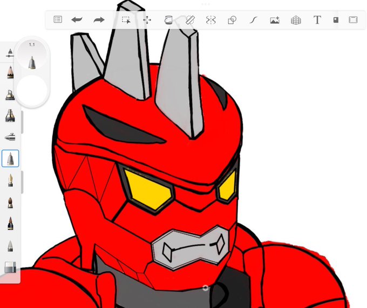Click the slider handle beside ink pen

point(22,182)
